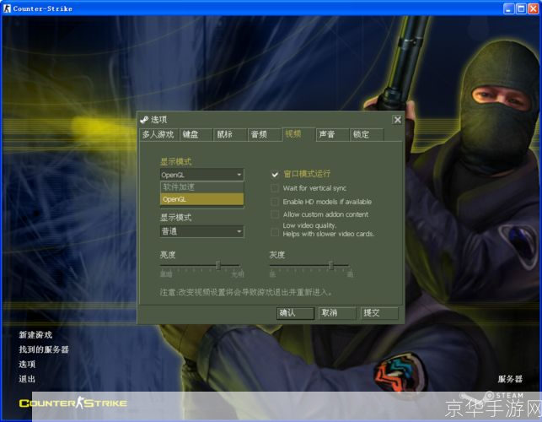Image resolution: width=542 pixels, height=422 pixels.
Task: Maximize the Counter-Strike window
Action: coord(521,8)
